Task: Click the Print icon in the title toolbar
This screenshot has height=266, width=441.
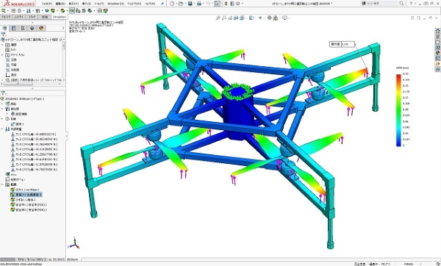Action: [199, 4]
